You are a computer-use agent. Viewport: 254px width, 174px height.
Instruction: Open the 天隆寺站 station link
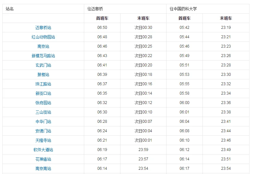(43, 140)
